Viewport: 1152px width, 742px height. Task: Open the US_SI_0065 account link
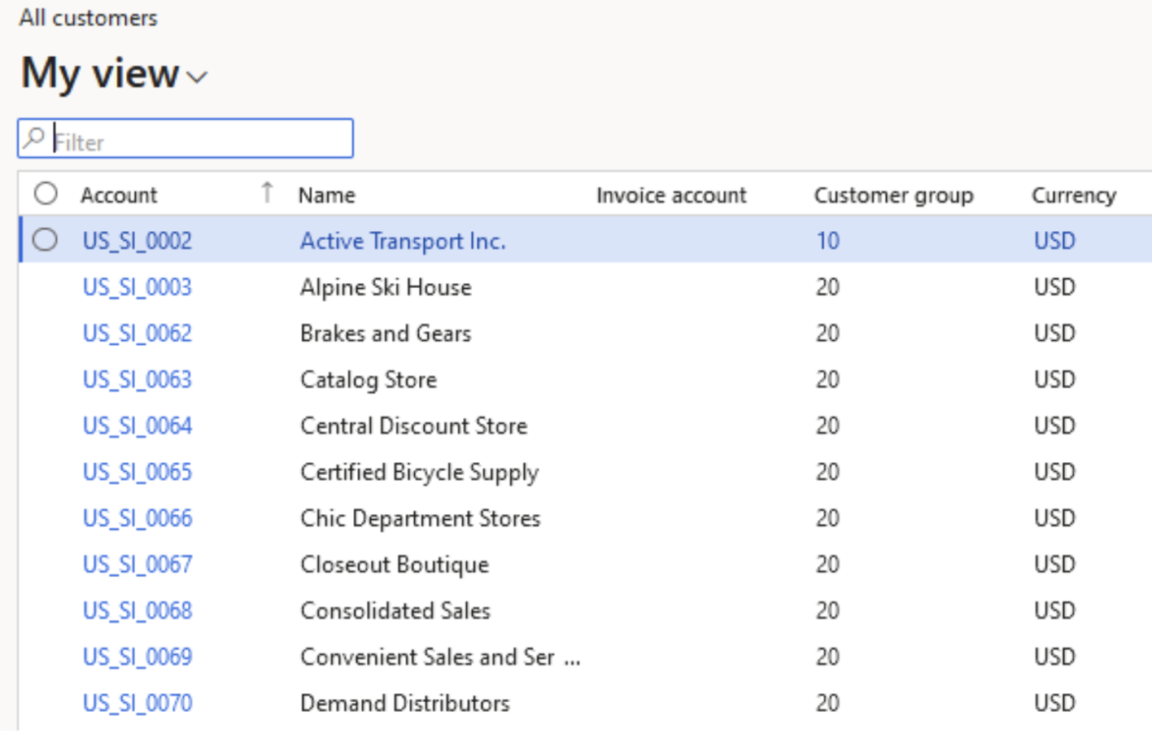pyautogui.click(x=137, y=472)
